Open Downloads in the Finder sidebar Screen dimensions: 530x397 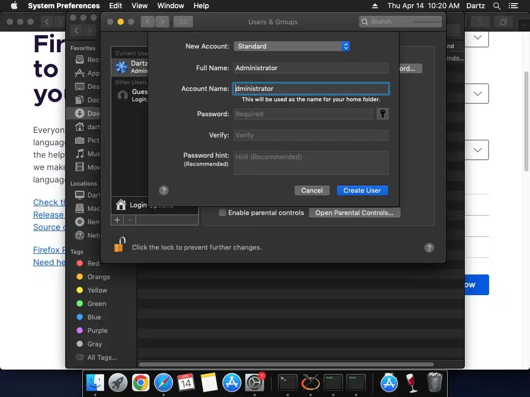[83, 113]
